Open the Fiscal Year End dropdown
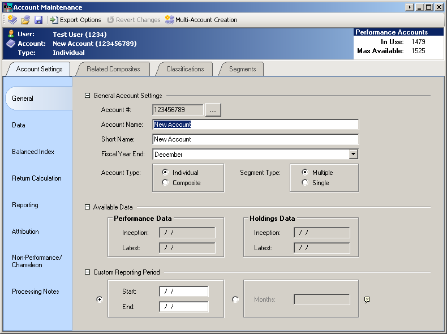Screen dimensions: 447x334 (x=353, y=154)
